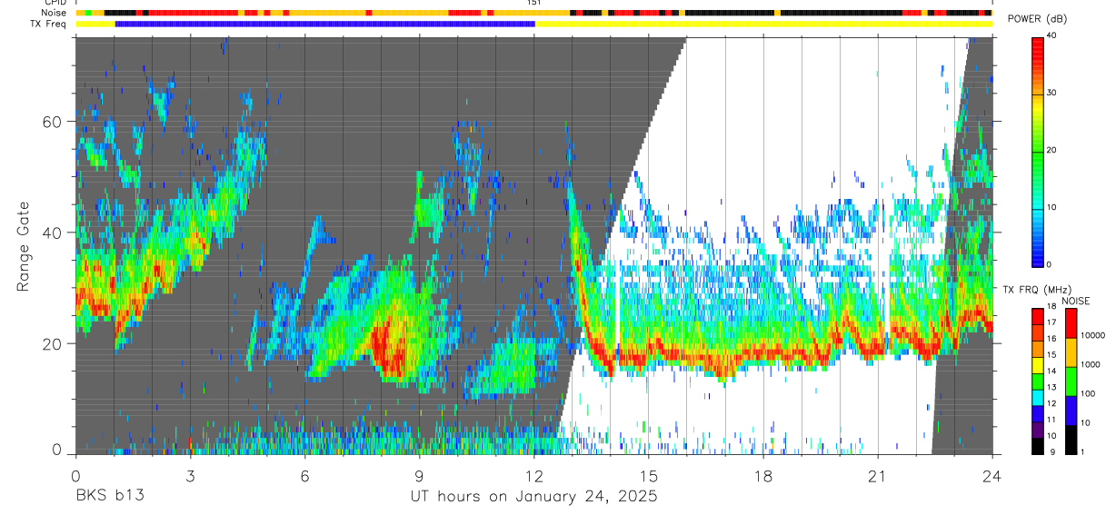Click the x-axis tick label '6'
1116x515 pixels.
coord(304,475)
